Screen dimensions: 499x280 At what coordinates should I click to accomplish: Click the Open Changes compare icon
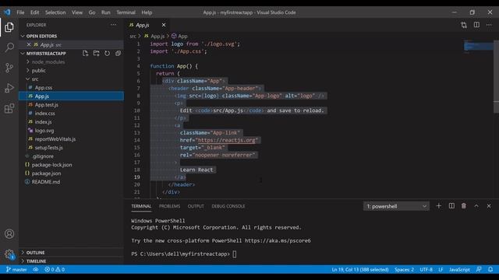[464, 25]
